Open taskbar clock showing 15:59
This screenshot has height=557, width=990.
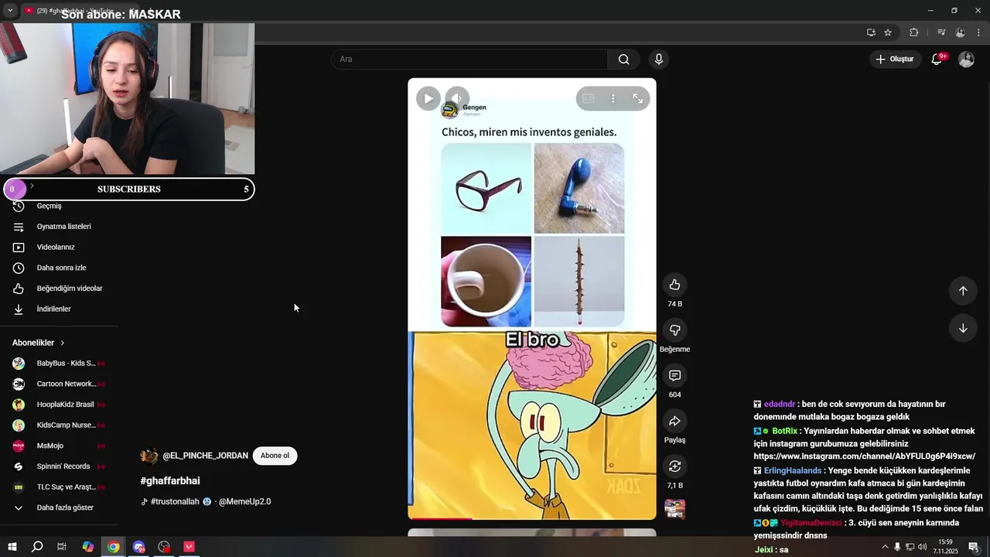click(945, 546)
